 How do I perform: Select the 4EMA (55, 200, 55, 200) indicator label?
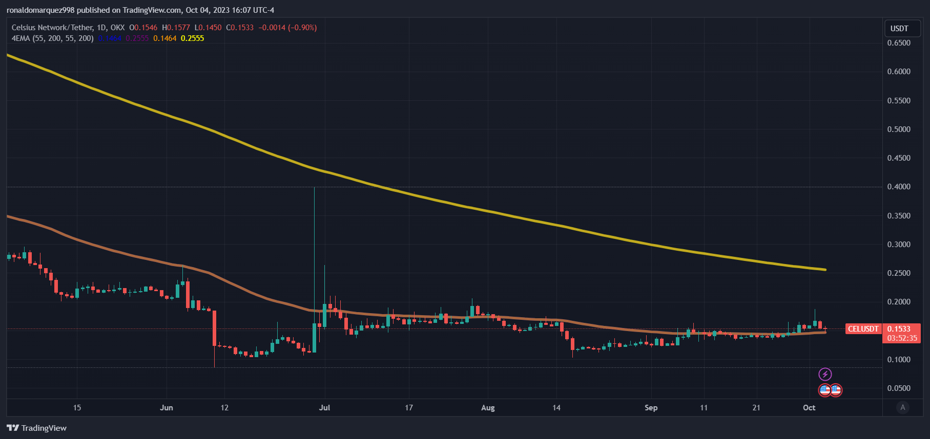pyautogui.click(x=53, y=38)
